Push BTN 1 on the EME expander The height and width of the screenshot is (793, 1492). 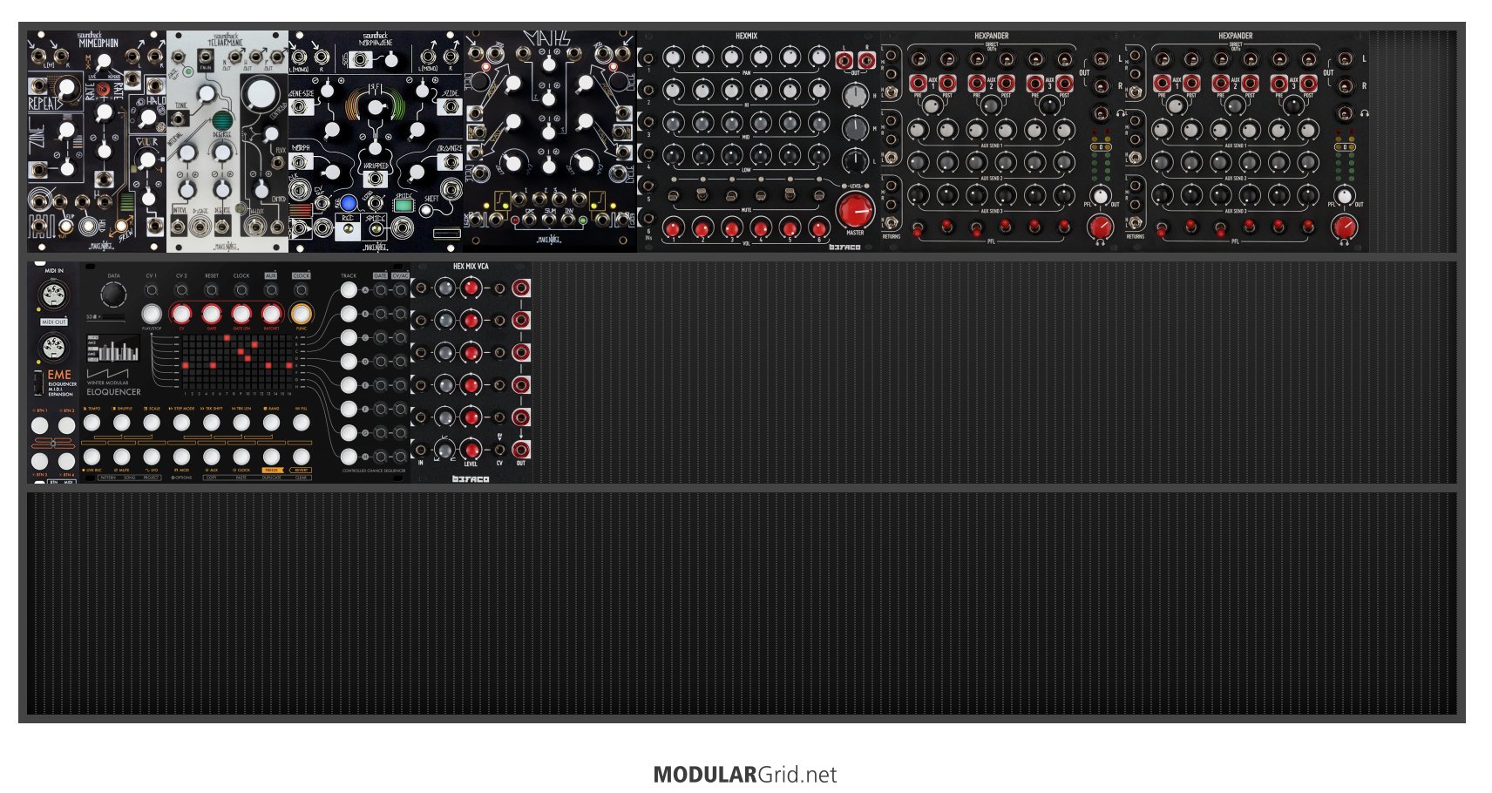(40, 425)
